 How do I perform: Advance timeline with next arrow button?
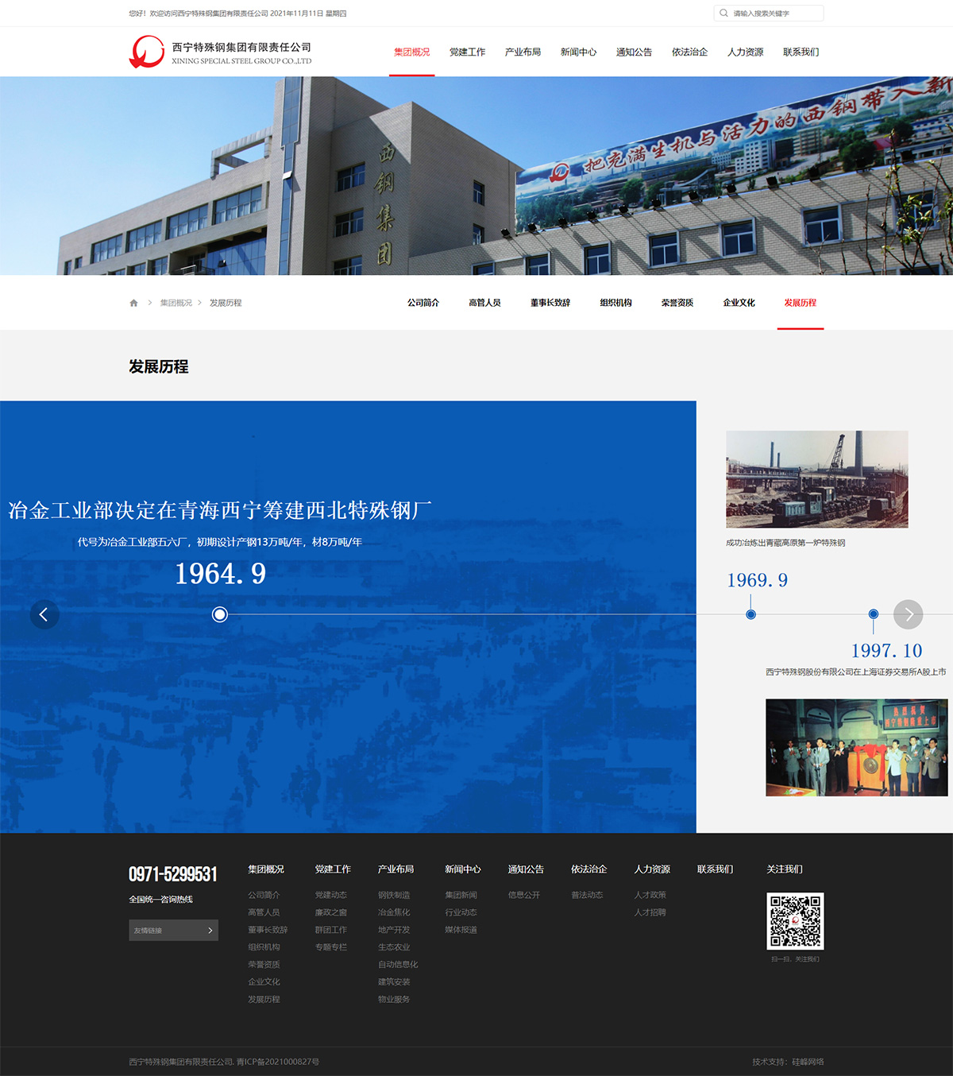pyautogui.click(x=908, y=614)
